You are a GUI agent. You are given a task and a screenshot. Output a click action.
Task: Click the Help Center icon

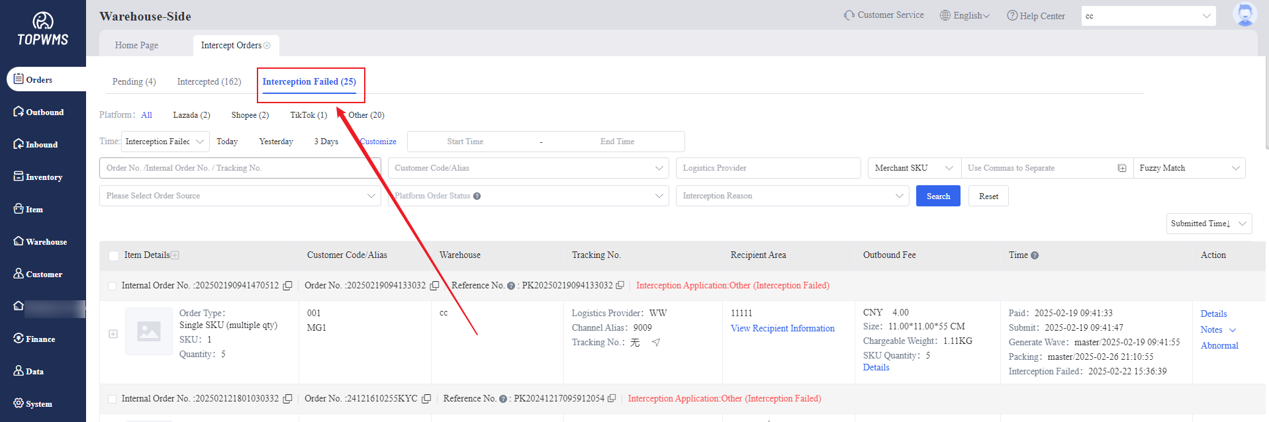pos(1012,15)
